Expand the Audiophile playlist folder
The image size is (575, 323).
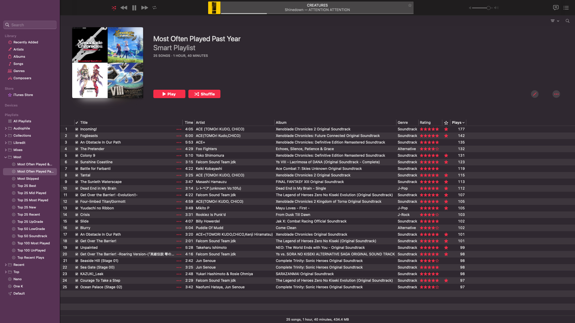pyautogui.click(x=6, y=128)
